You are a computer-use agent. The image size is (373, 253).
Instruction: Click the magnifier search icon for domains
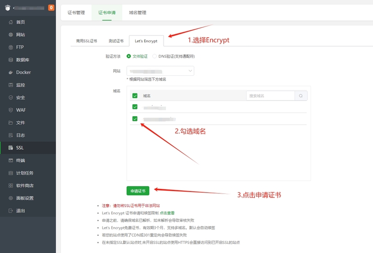301,96
